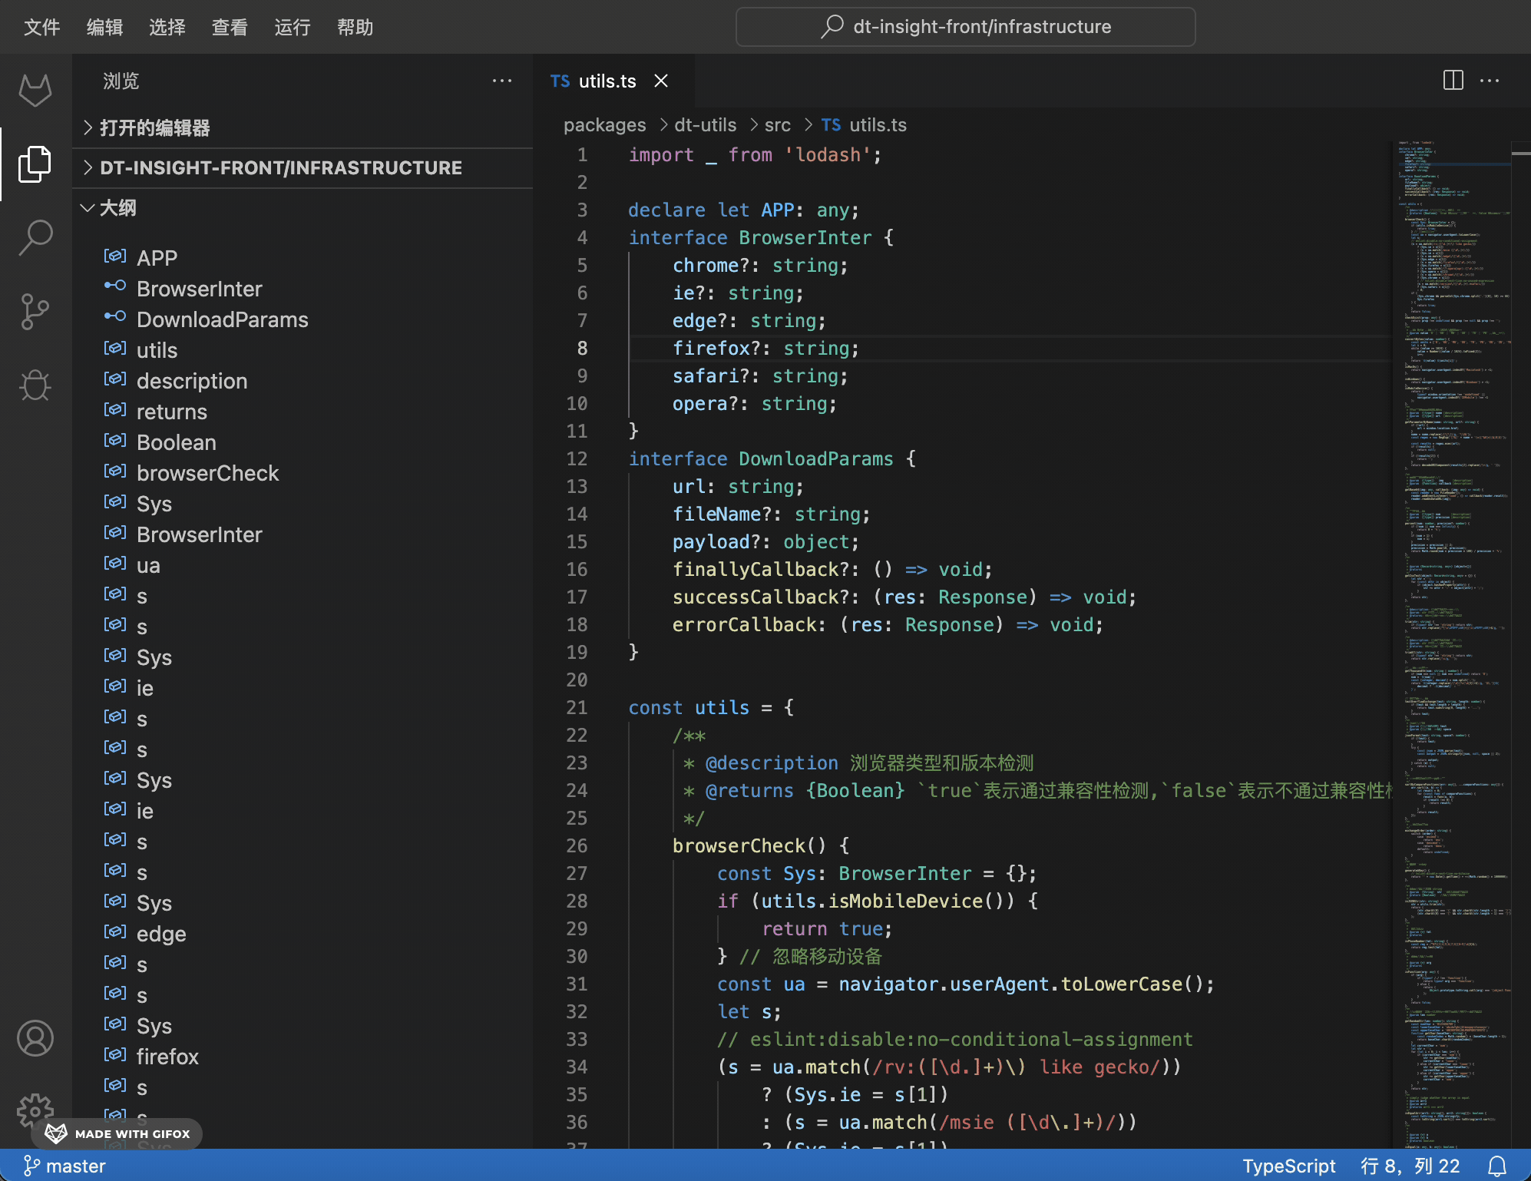Open the 运行 menu

point(292,28)
